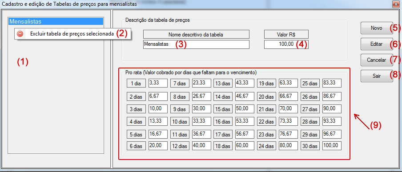Click the '6 dias' label
Image resolution: width=402 pixels, height=172 pixels.
(136, 146)
